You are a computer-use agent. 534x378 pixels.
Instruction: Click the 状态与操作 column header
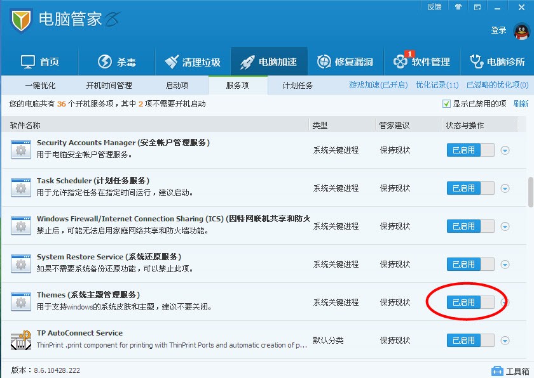(465, 126)
